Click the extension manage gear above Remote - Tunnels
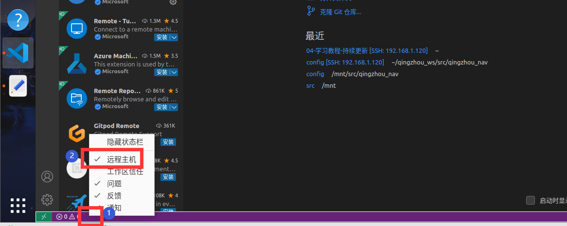The height and width of the screenshot is (226, 567). tap(173, 2)
